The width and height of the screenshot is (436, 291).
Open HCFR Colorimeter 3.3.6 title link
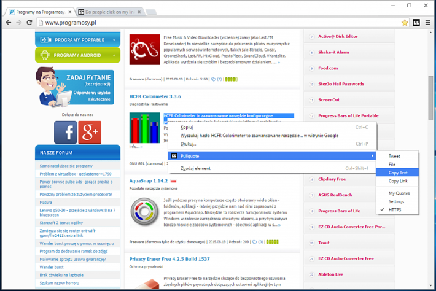pos(155,96)
